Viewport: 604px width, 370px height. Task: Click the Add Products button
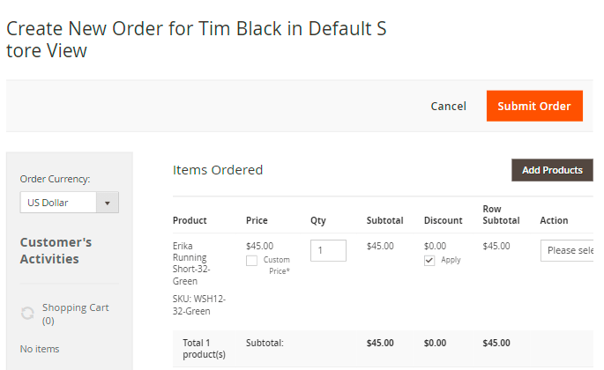tap(552, 170)
